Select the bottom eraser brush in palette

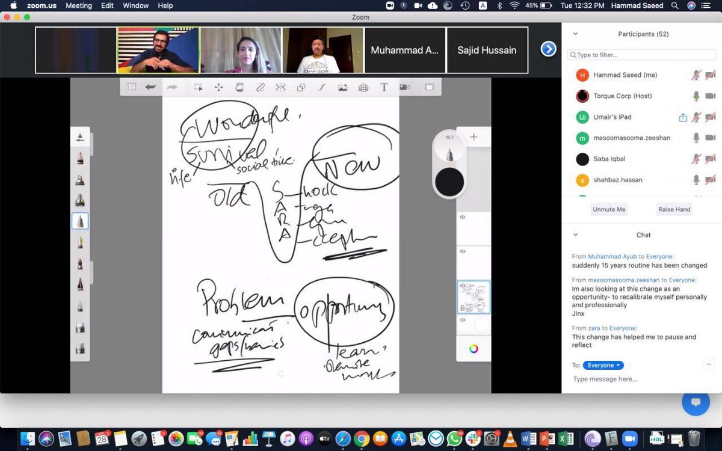click(80, 349)
